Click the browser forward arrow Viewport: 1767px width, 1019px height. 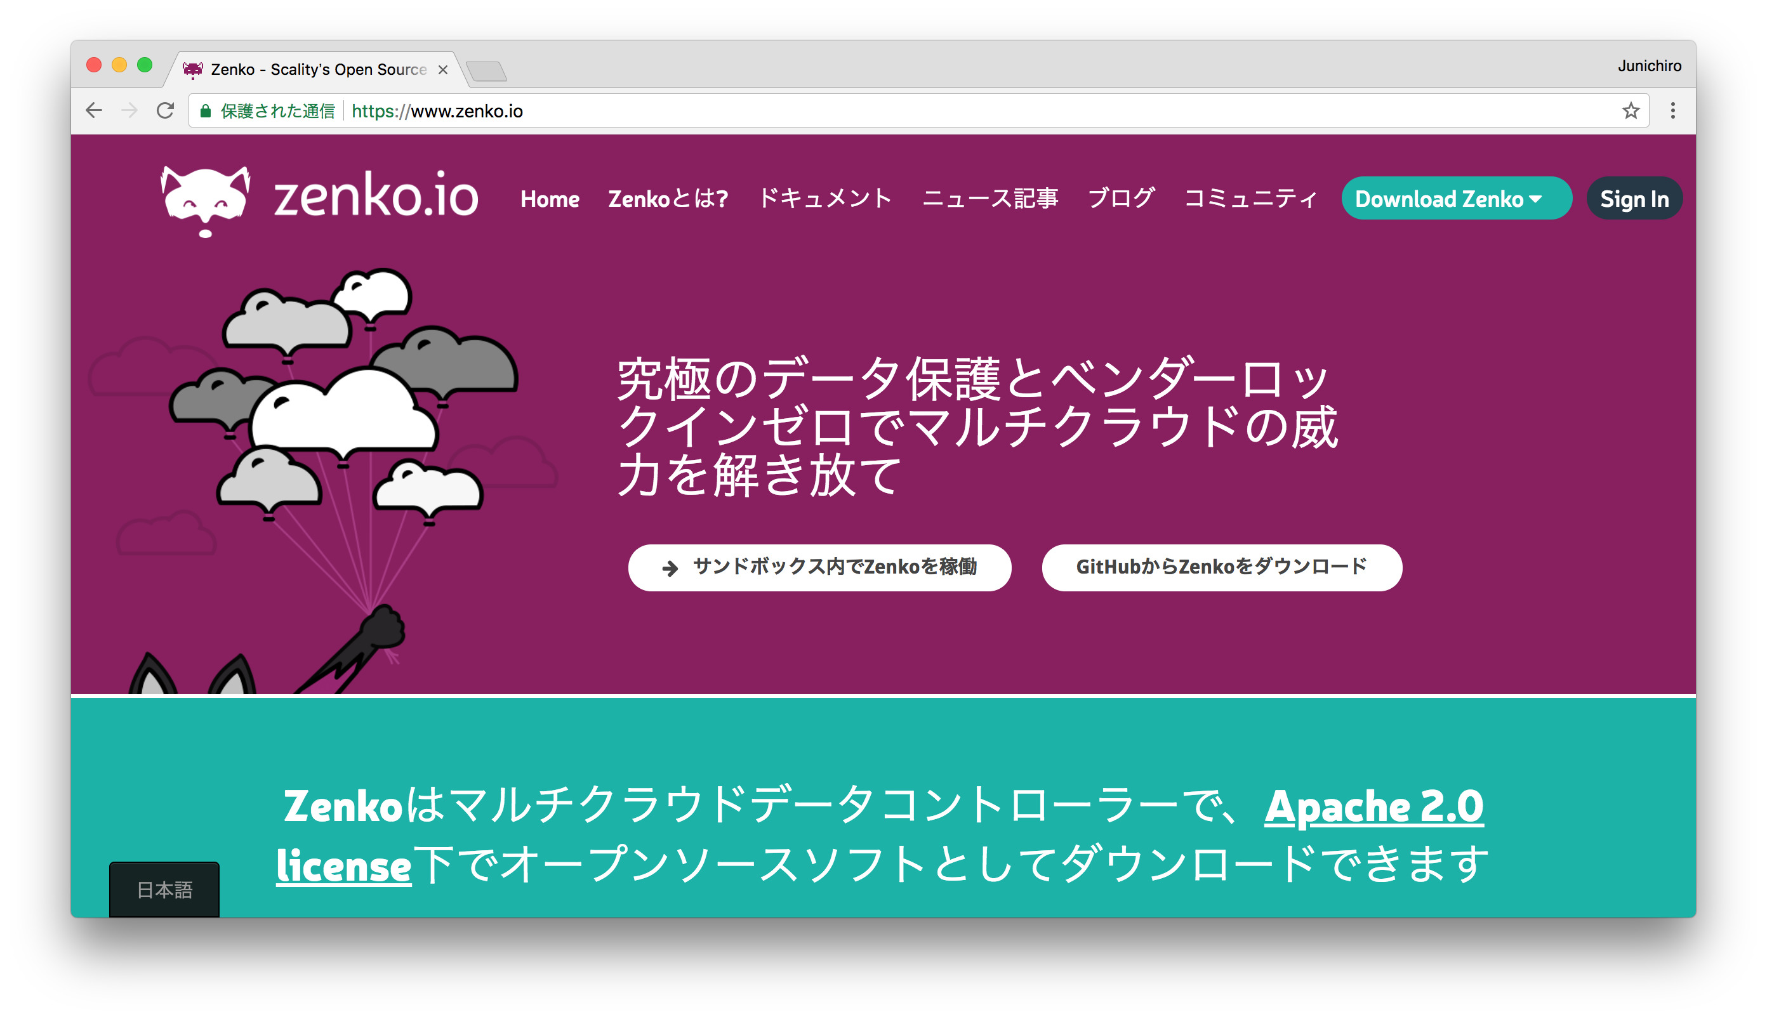[x=129, y=110]
